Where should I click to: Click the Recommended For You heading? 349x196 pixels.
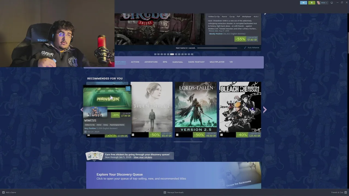pyautogui.click(x=105, y=79)
